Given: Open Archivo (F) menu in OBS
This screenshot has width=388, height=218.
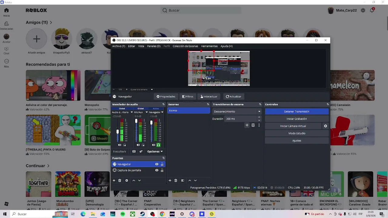Looking at the screenshot, I should [119, 46].
